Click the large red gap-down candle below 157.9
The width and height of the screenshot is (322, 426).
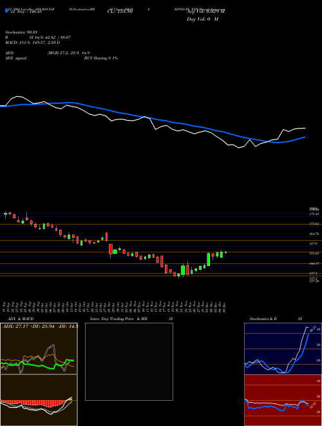111,249
